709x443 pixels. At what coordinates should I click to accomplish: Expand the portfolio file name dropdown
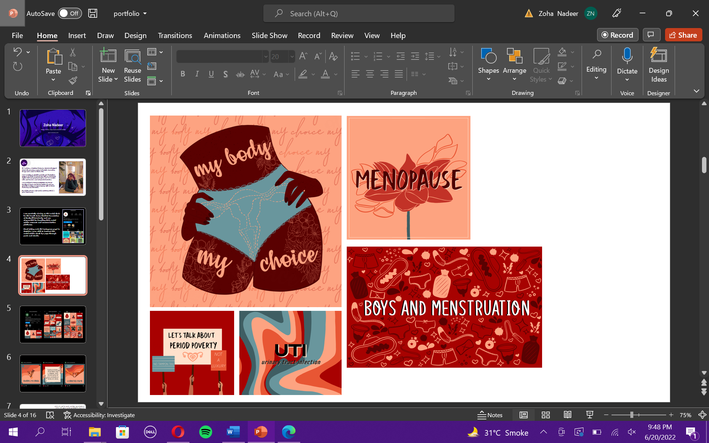click(x=145, y=14)
